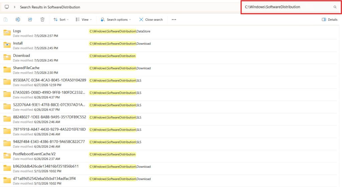Open the View dropdown
This screenshot has height=187, width=342.
pyautogui.click(x=84, y=20)
